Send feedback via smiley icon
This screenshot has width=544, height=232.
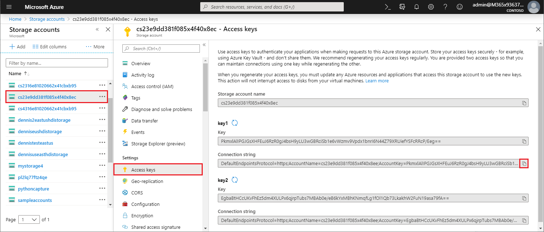tap(460, 7)
